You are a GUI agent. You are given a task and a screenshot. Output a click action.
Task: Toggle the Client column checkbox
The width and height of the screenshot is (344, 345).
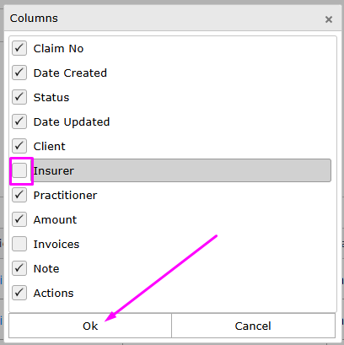point(19,146)
